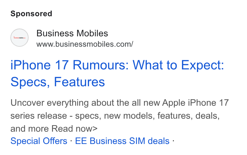Click 'What to Expect:' in the headline
Image resolution: width=247 pixels, height=155 pixels.
click(178, 65)
